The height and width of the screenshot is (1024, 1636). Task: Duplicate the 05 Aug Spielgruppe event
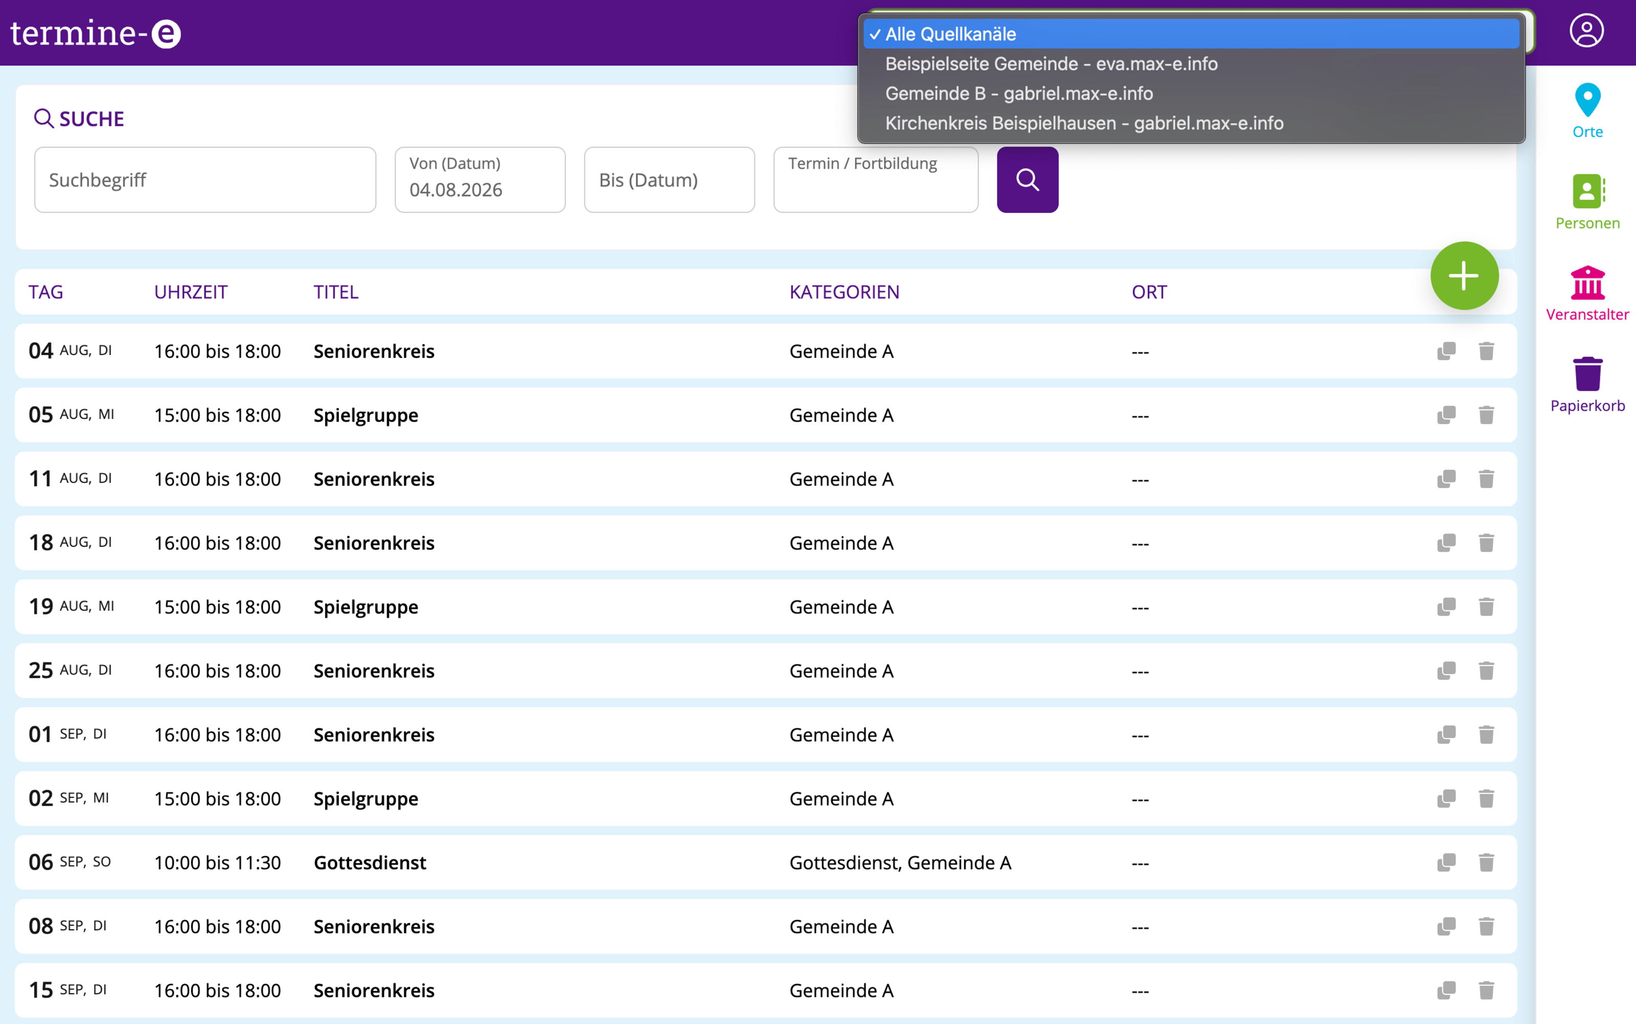pyautogui.click(x=1446, y=414)
